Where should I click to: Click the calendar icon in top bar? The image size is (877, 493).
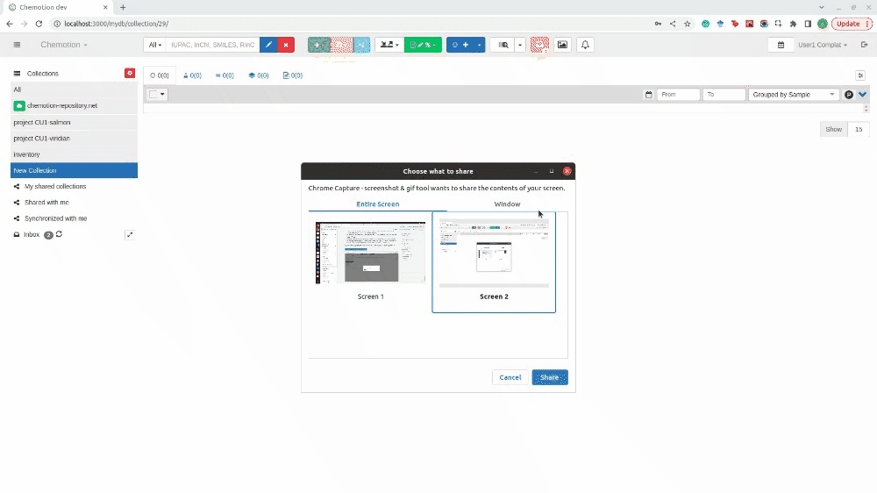[781, 45]
